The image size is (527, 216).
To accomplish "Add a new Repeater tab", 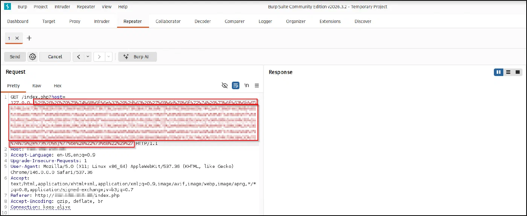I will tap(29, 38).
